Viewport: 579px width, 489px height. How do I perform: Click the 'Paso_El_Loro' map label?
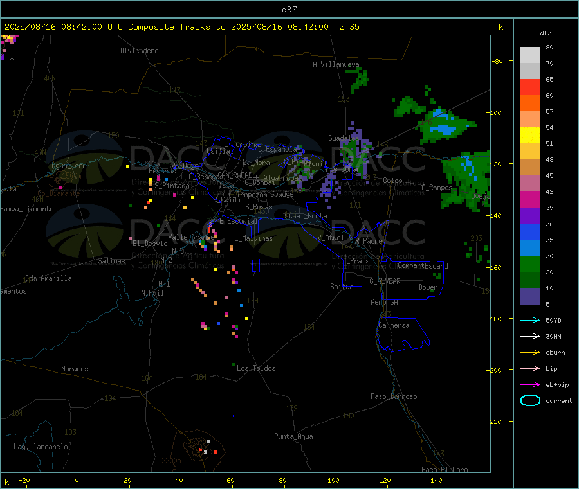pyautogui.click(x=445, y=470)
